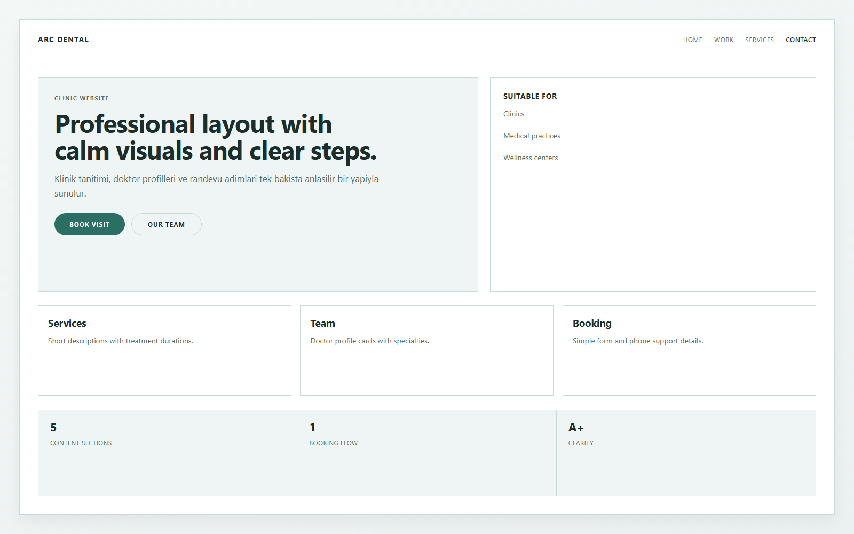Click the ARC DENTAL logo
Image resolution: width=854 pixels, height=534 pixels.
[64, 39]
